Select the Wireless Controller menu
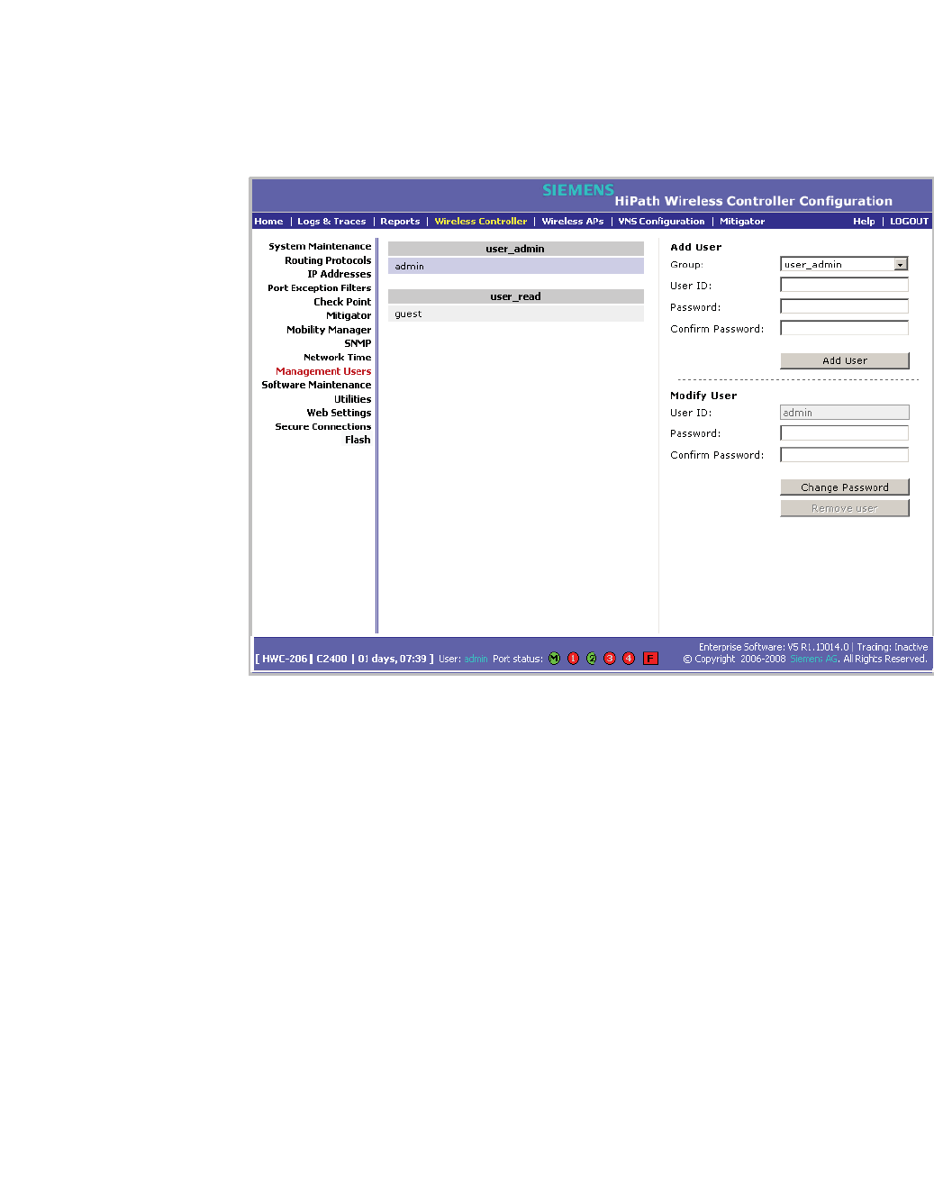The width and height of the screenshot is (934, 1183). click(481, 222)
